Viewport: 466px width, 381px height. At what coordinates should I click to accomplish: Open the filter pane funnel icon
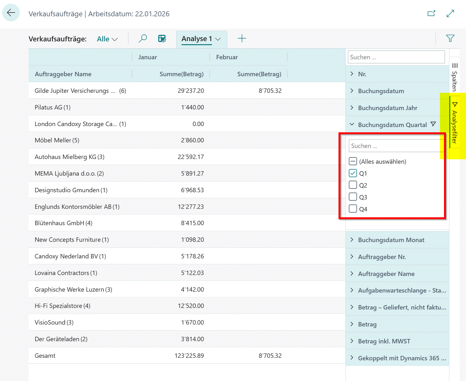pos(450,38)
